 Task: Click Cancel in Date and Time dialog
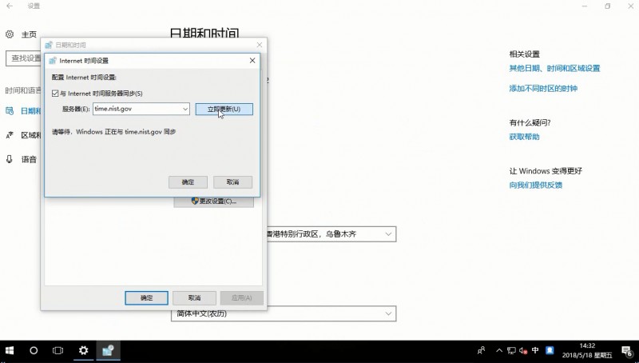tap(194, 297)
